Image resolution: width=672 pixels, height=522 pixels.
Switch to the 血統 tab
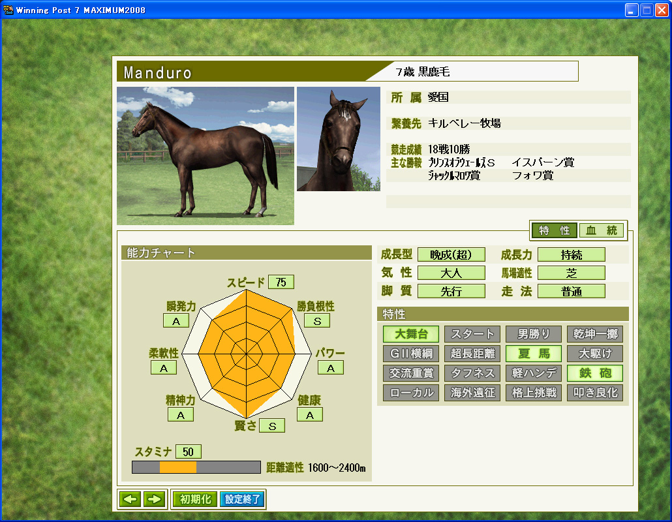pos(602,230)
